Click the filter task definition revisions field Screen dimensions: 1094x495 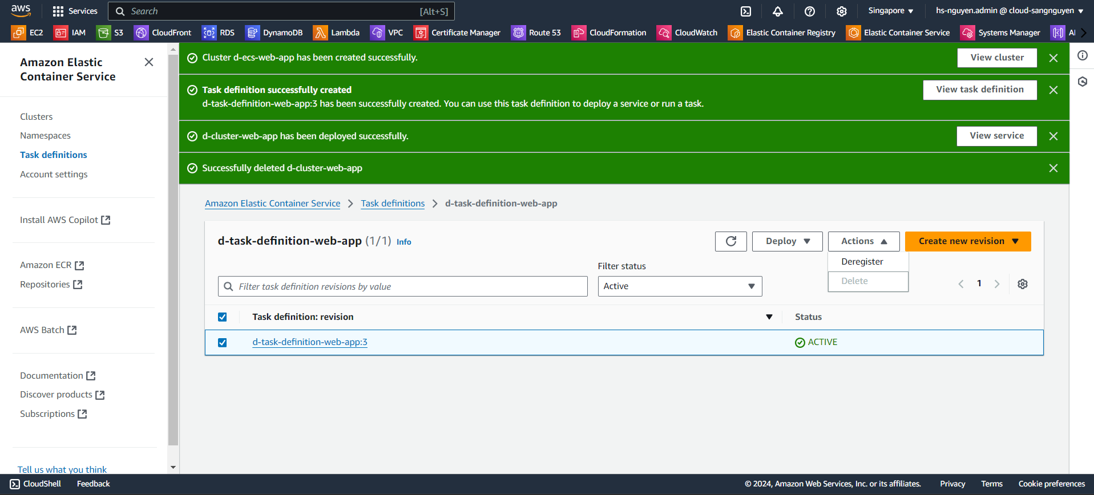(402, 286)
